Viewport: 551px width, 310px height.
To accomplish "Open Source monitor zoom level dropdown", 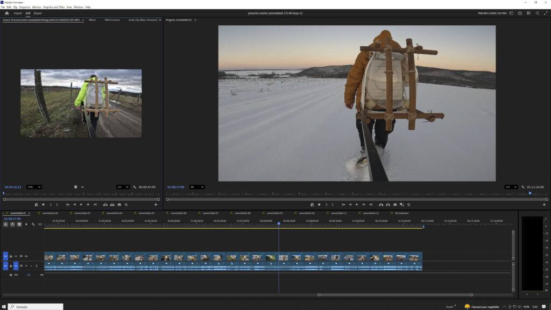I will point(34,187).
